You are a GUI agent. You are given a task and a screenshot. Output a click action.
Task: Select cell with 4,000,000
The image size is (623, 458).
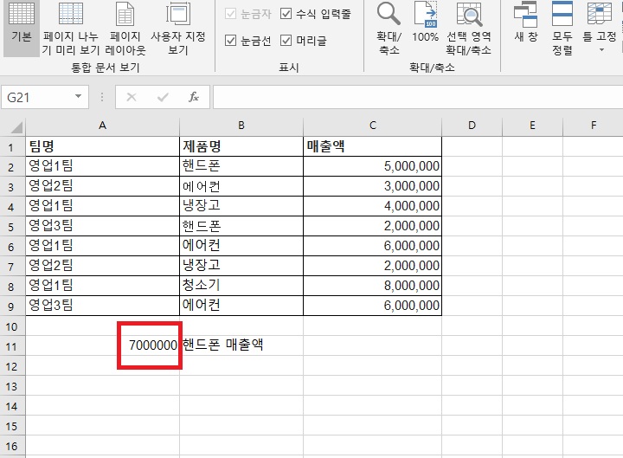[x=372, y=206]
